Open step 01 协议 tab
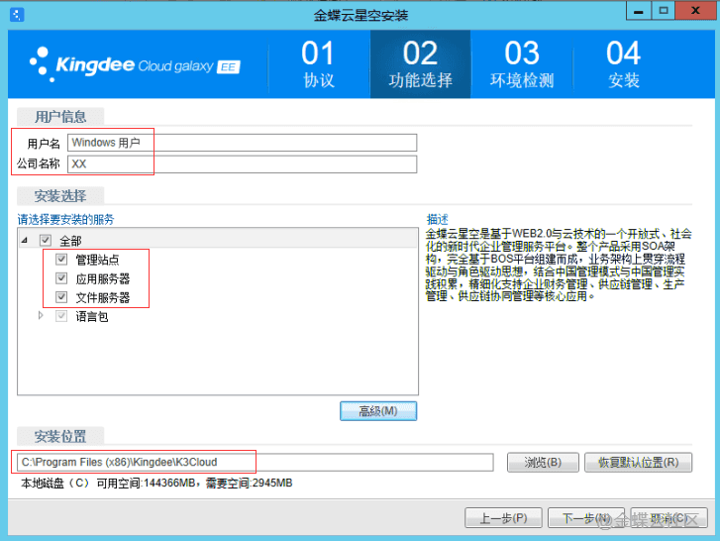 [x=318, y=63]
